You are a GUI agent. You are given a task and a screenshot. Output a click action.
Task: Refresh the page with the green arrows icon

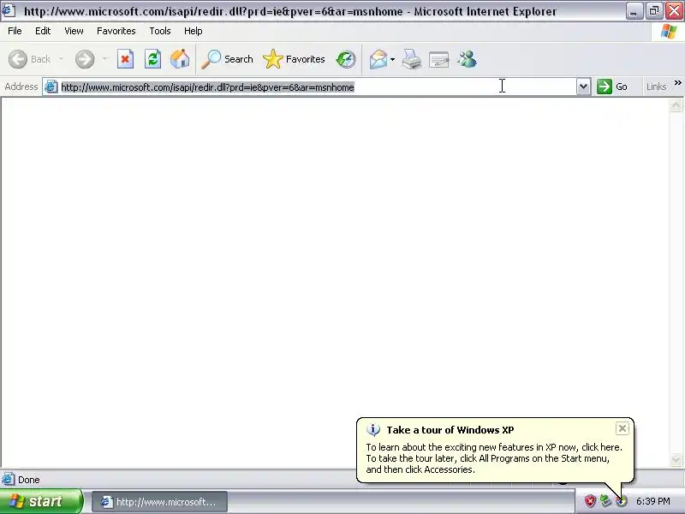pos(153,59)
